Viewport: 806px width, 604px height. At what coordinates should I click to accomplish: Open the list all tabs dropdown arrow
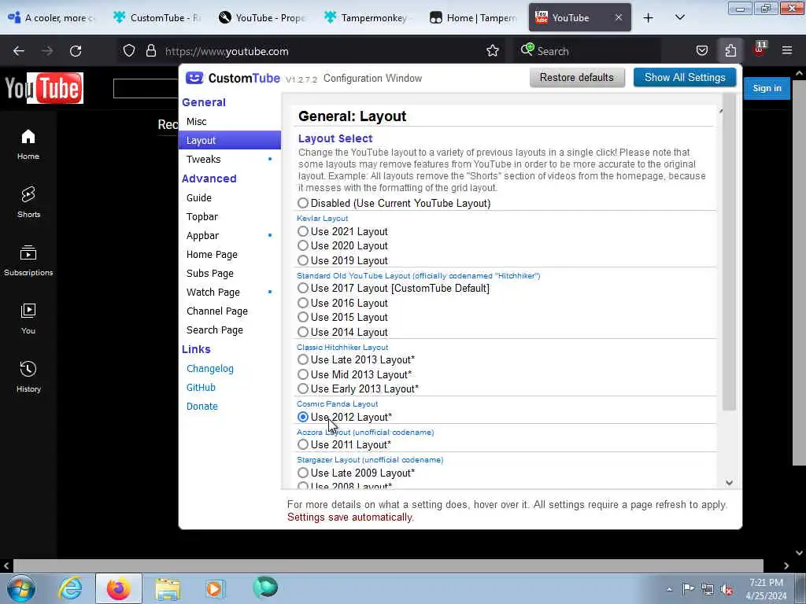[679, 17]
